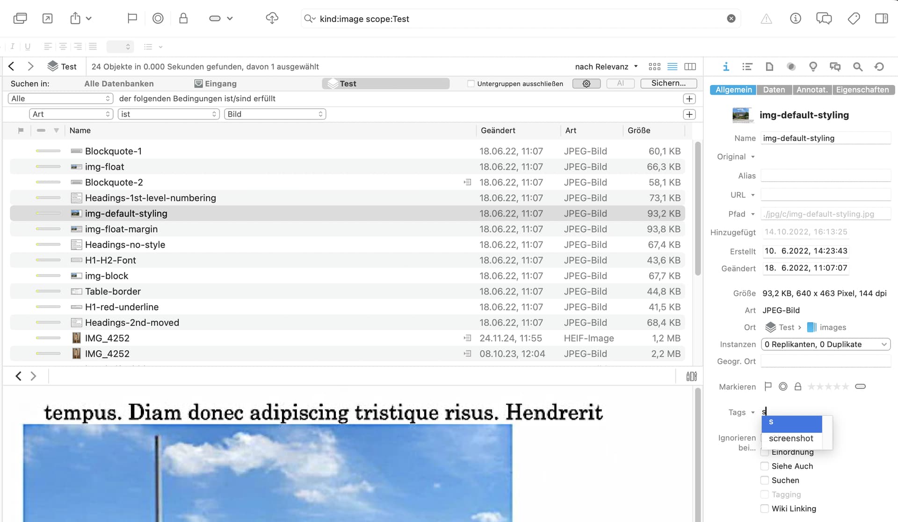Click the Sichern... button
Image resolution: width=898 pixels, height=522 pixels.
coord(668,84)
